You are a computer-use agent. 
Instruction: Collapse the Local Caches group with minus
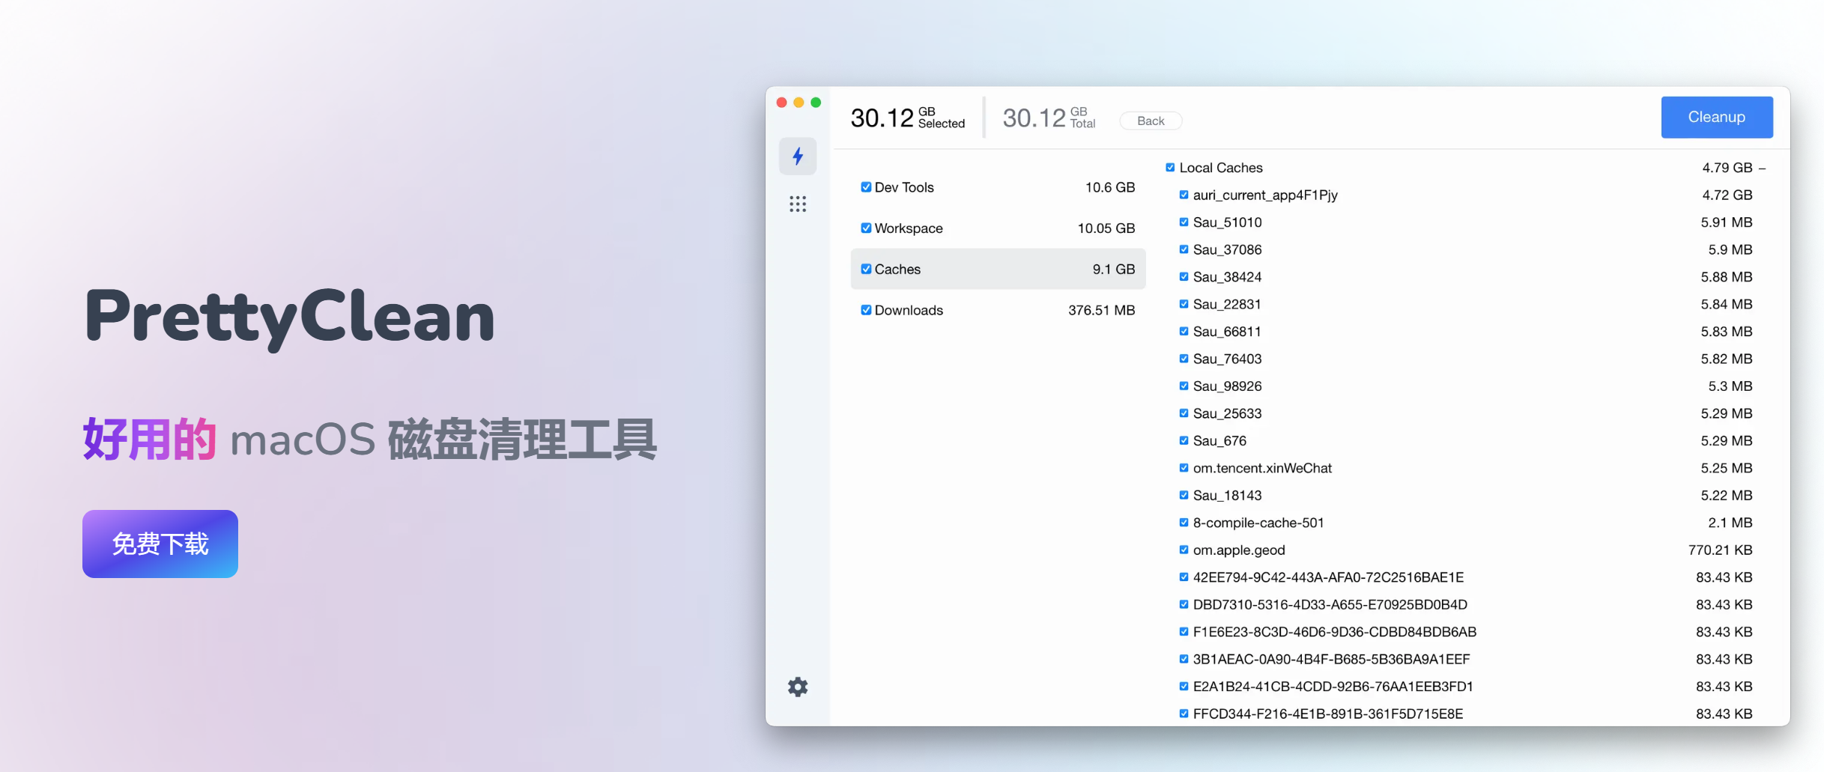coord(1763,168)
